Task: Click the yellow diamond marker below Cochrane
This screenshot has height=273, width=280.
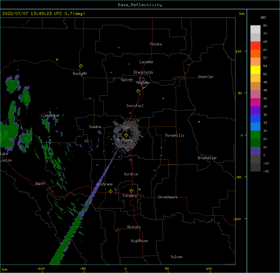Action: coord(110,191)
